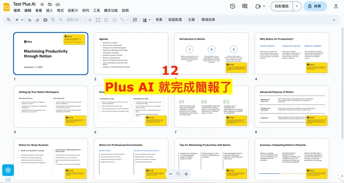This screenshot has width=344, height=183.
Task: Open the Google Slides home logo
Action: tap(7, 7)
